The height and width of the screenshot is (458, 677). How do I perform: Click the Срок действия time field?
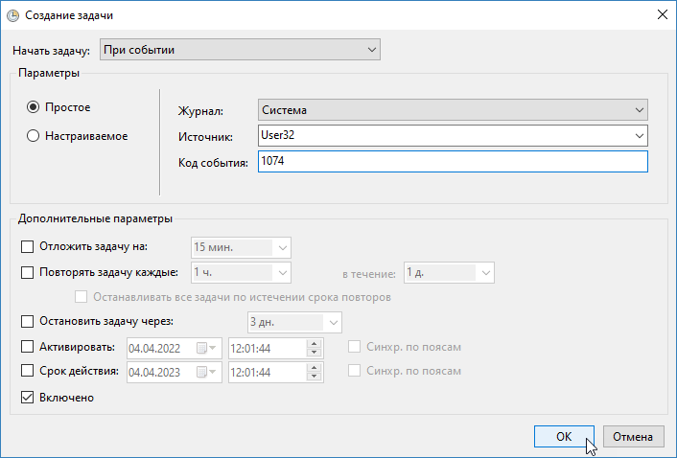[x=267, y=372]
